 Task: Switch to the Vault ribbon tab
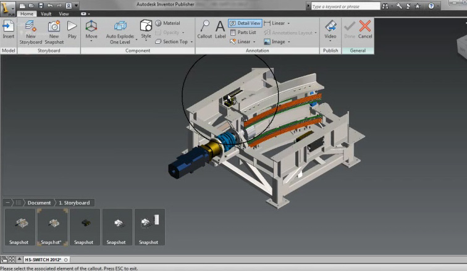(x=46, y=14)
